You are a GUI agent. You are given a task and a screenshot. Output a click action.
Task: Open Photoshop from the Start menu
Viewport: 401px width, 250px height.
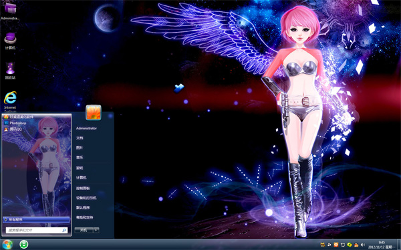15,123
